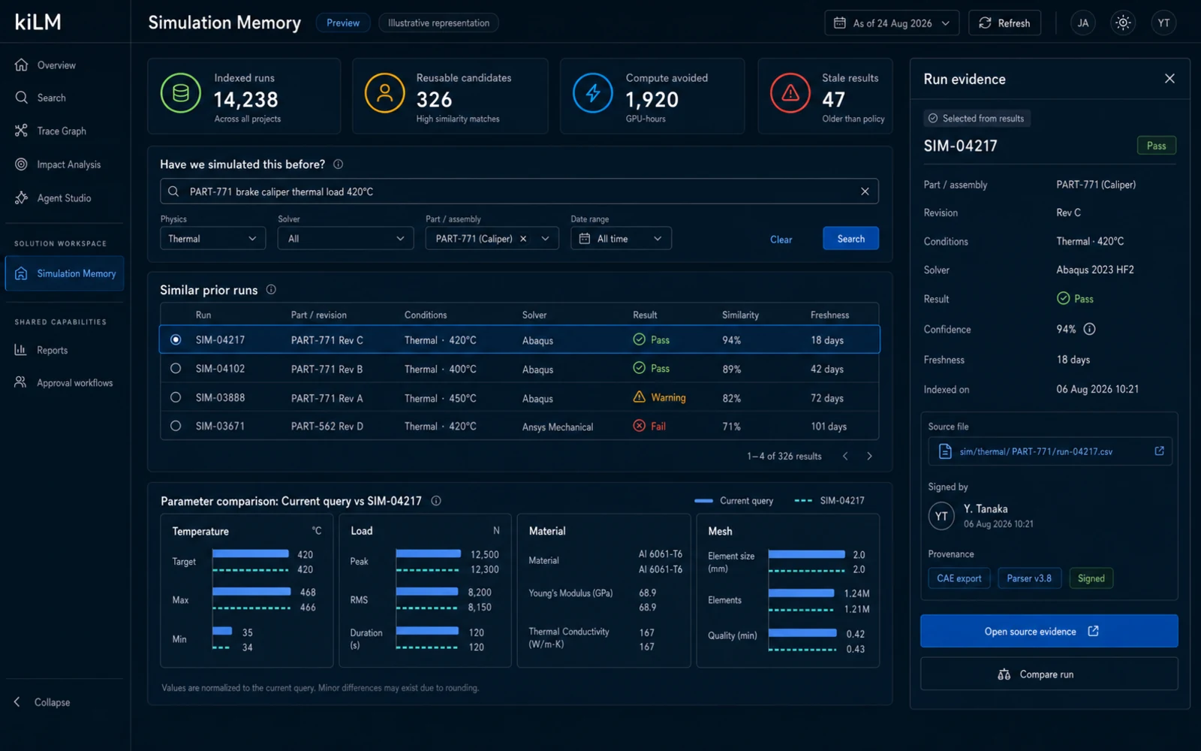
Task: Click the info icon beside Parameter comparison title
Action: [x=436, y=501]
